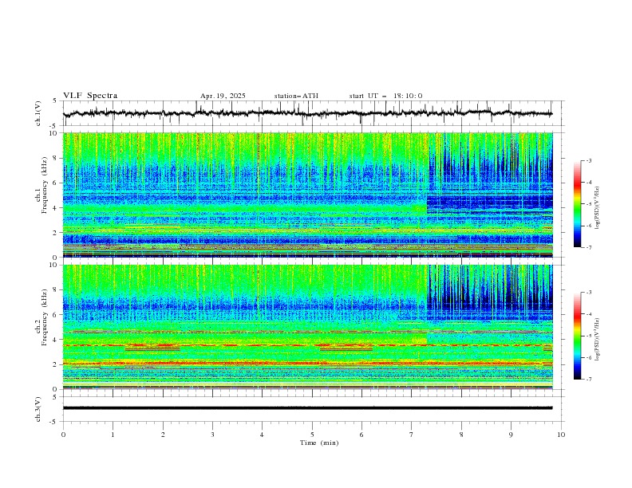Click the 'Time (min)' axis label
The height and width of the screenshot is (488, 632).
click(x=319, y=443)
